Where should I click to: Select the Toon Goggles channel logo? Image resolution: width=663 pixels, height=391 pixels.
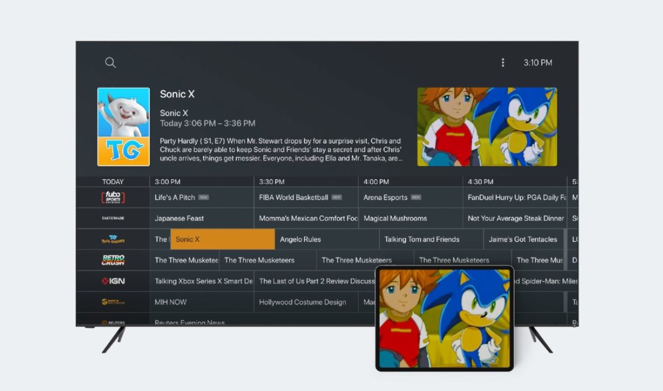[x=113, y=239]
